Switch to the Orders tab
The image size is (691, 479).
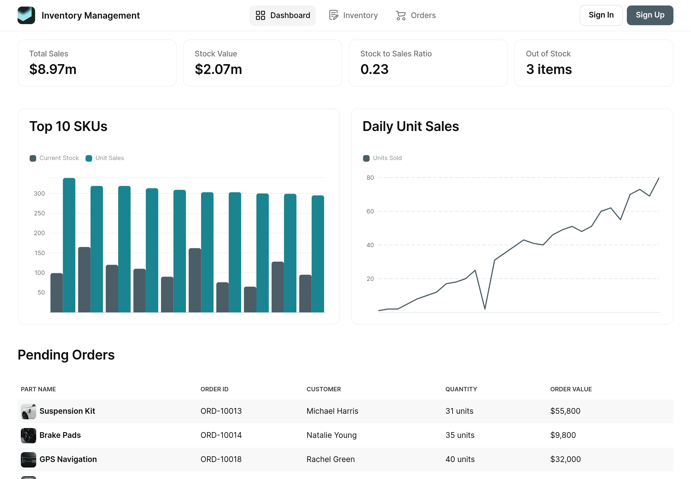tap(415, 15)
